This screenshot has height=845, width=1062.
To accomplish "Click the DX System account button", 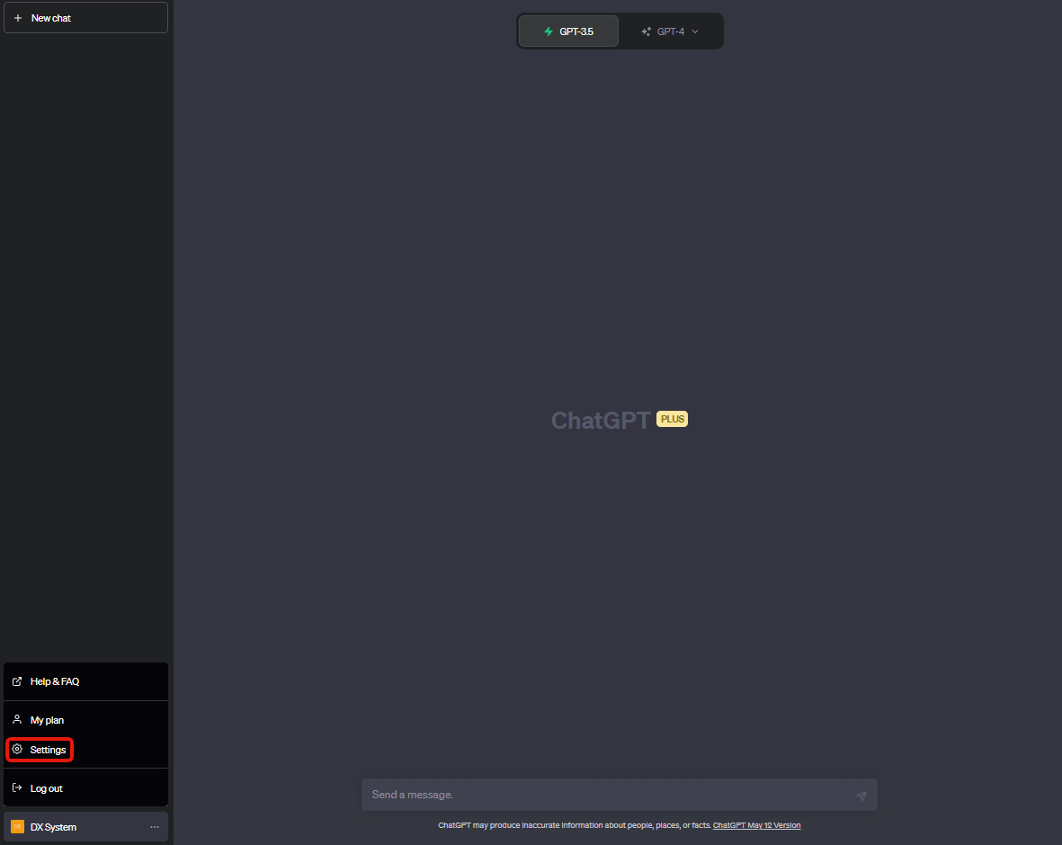I will coord(86,827).
